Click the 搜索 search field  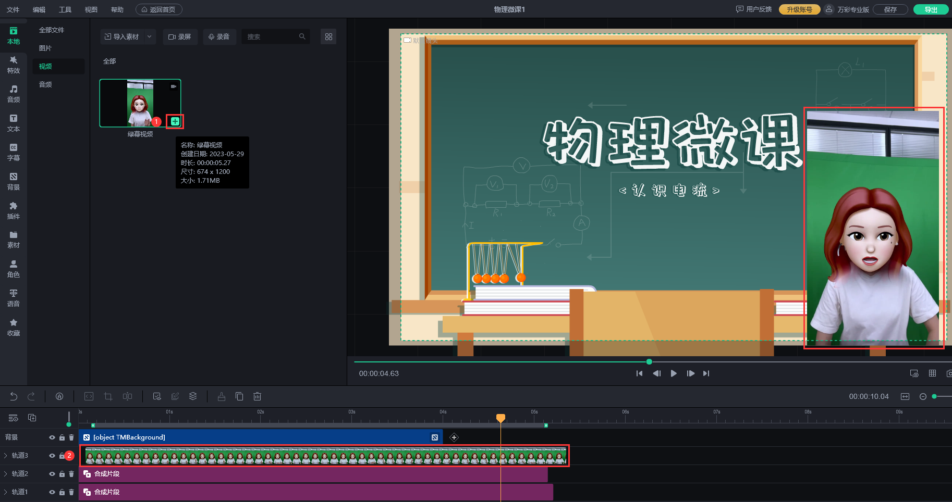point(271,36)
